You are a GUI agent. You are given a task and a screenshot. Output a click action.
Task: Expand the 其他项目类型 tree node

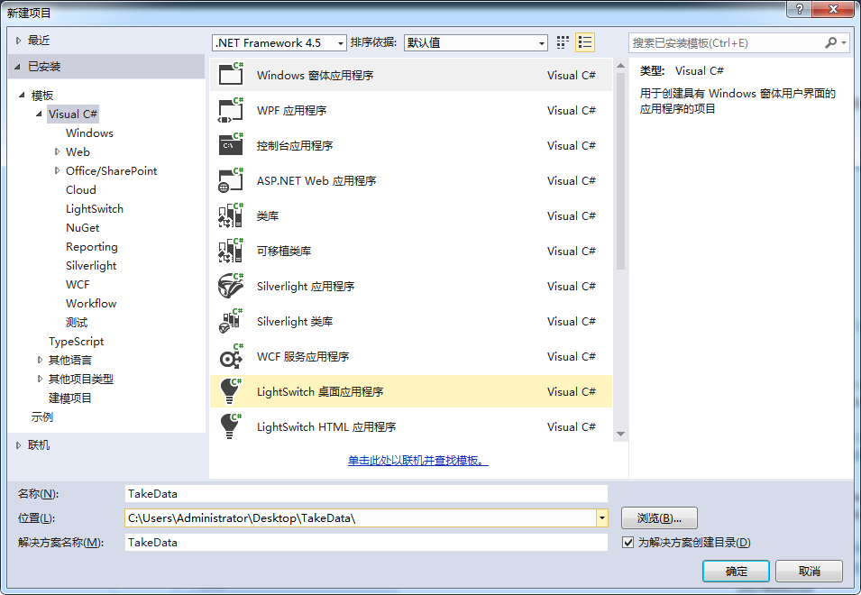(x=40, y=379)
